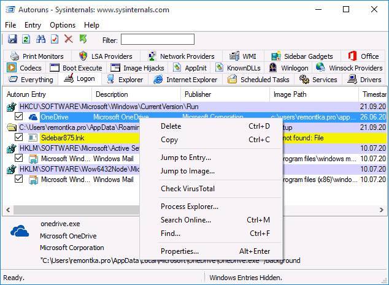Click the horizontal scrollbar right arrow
This screenshot has height=285, width=389.
pyautogui.click(x=381, y=210)
